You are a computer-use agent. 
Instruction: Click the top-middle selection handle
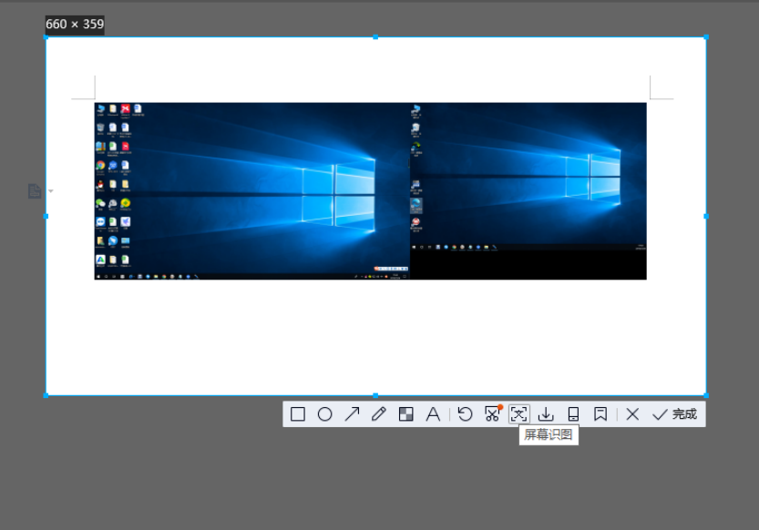pos(375,37)
